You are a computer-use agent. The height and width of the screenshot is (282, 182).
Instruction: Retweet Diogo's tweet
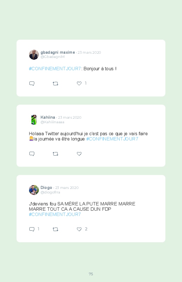[x=55, y=229]
